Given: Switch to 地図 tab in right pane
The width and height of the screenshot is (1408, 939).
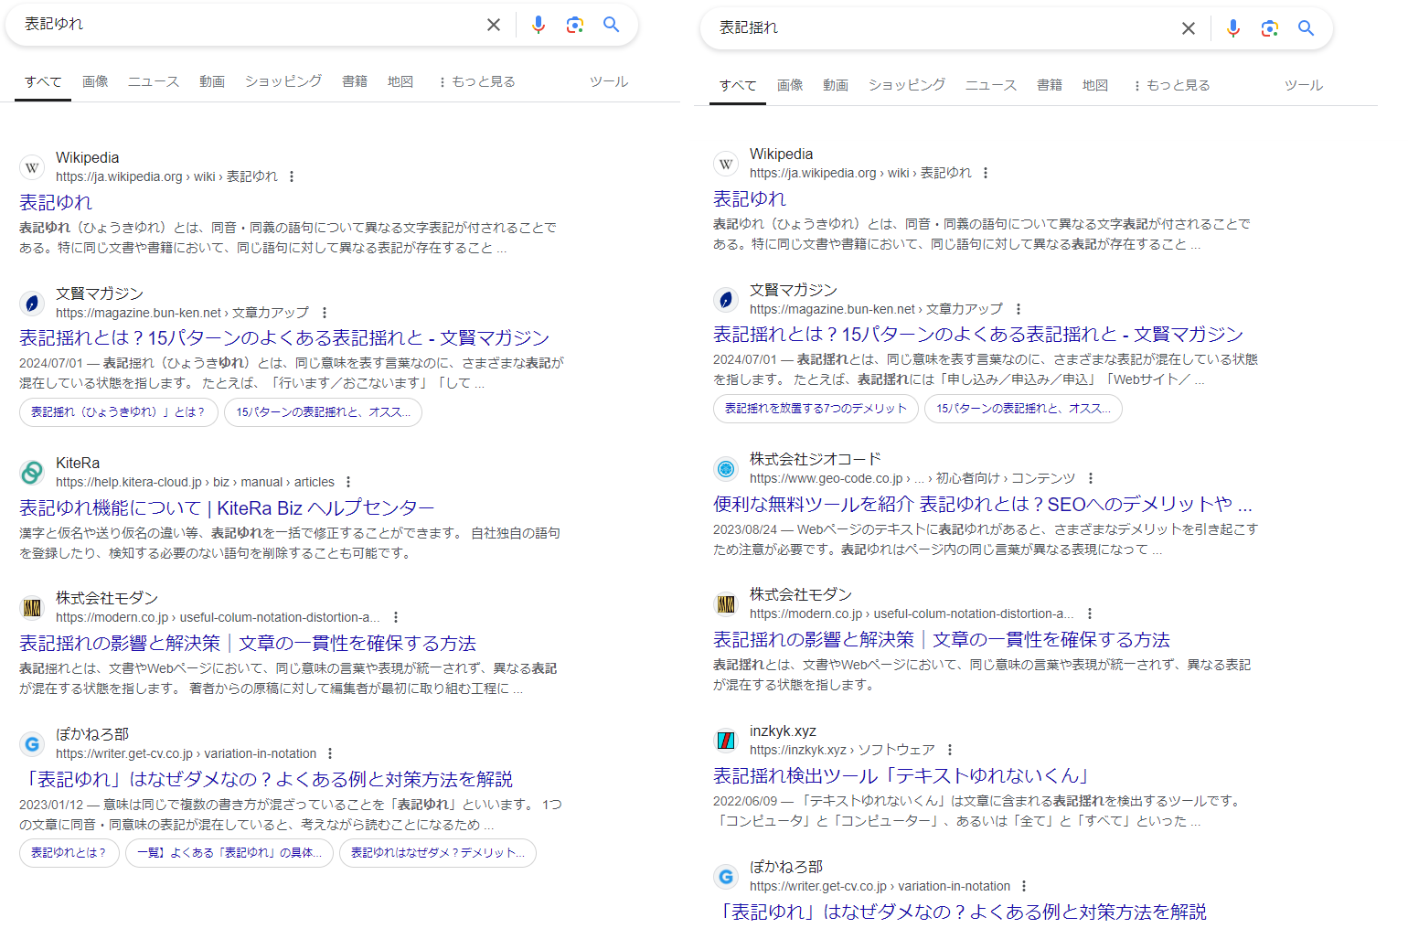Looking at the screenshot, I should click(1095, 85).
